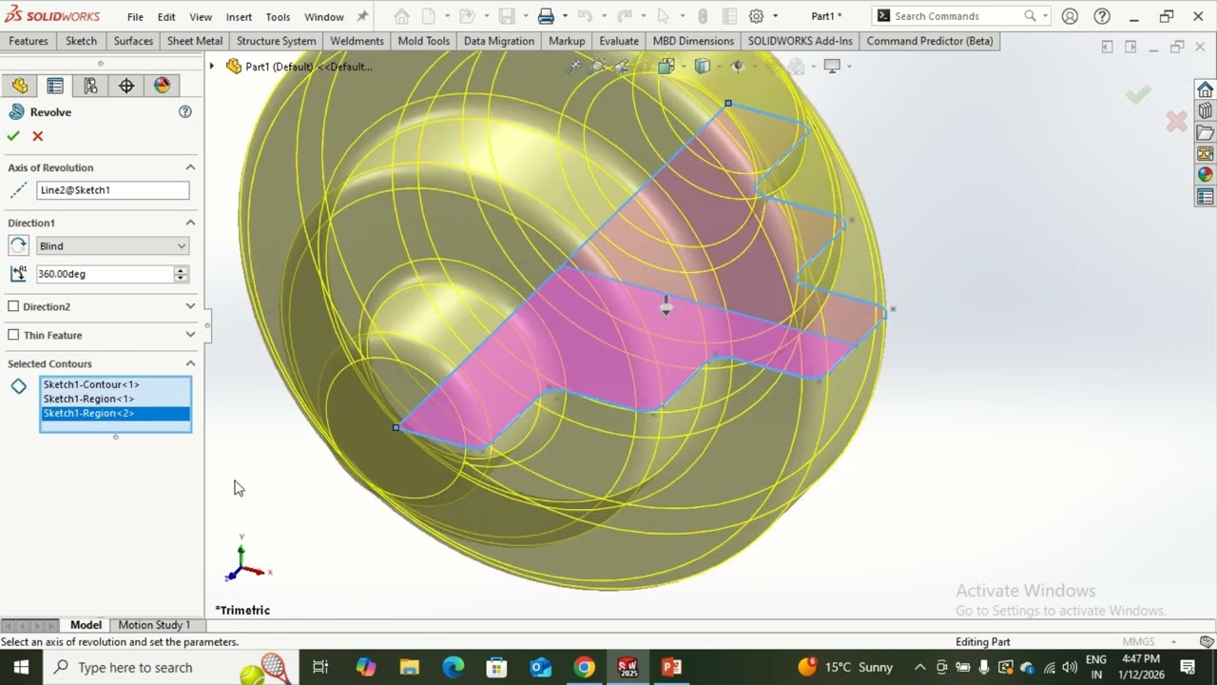Click the Hide/Show Items eye icon
Image resolution: width=1217 pixels, height=685 pixels.
coord(737,66)
